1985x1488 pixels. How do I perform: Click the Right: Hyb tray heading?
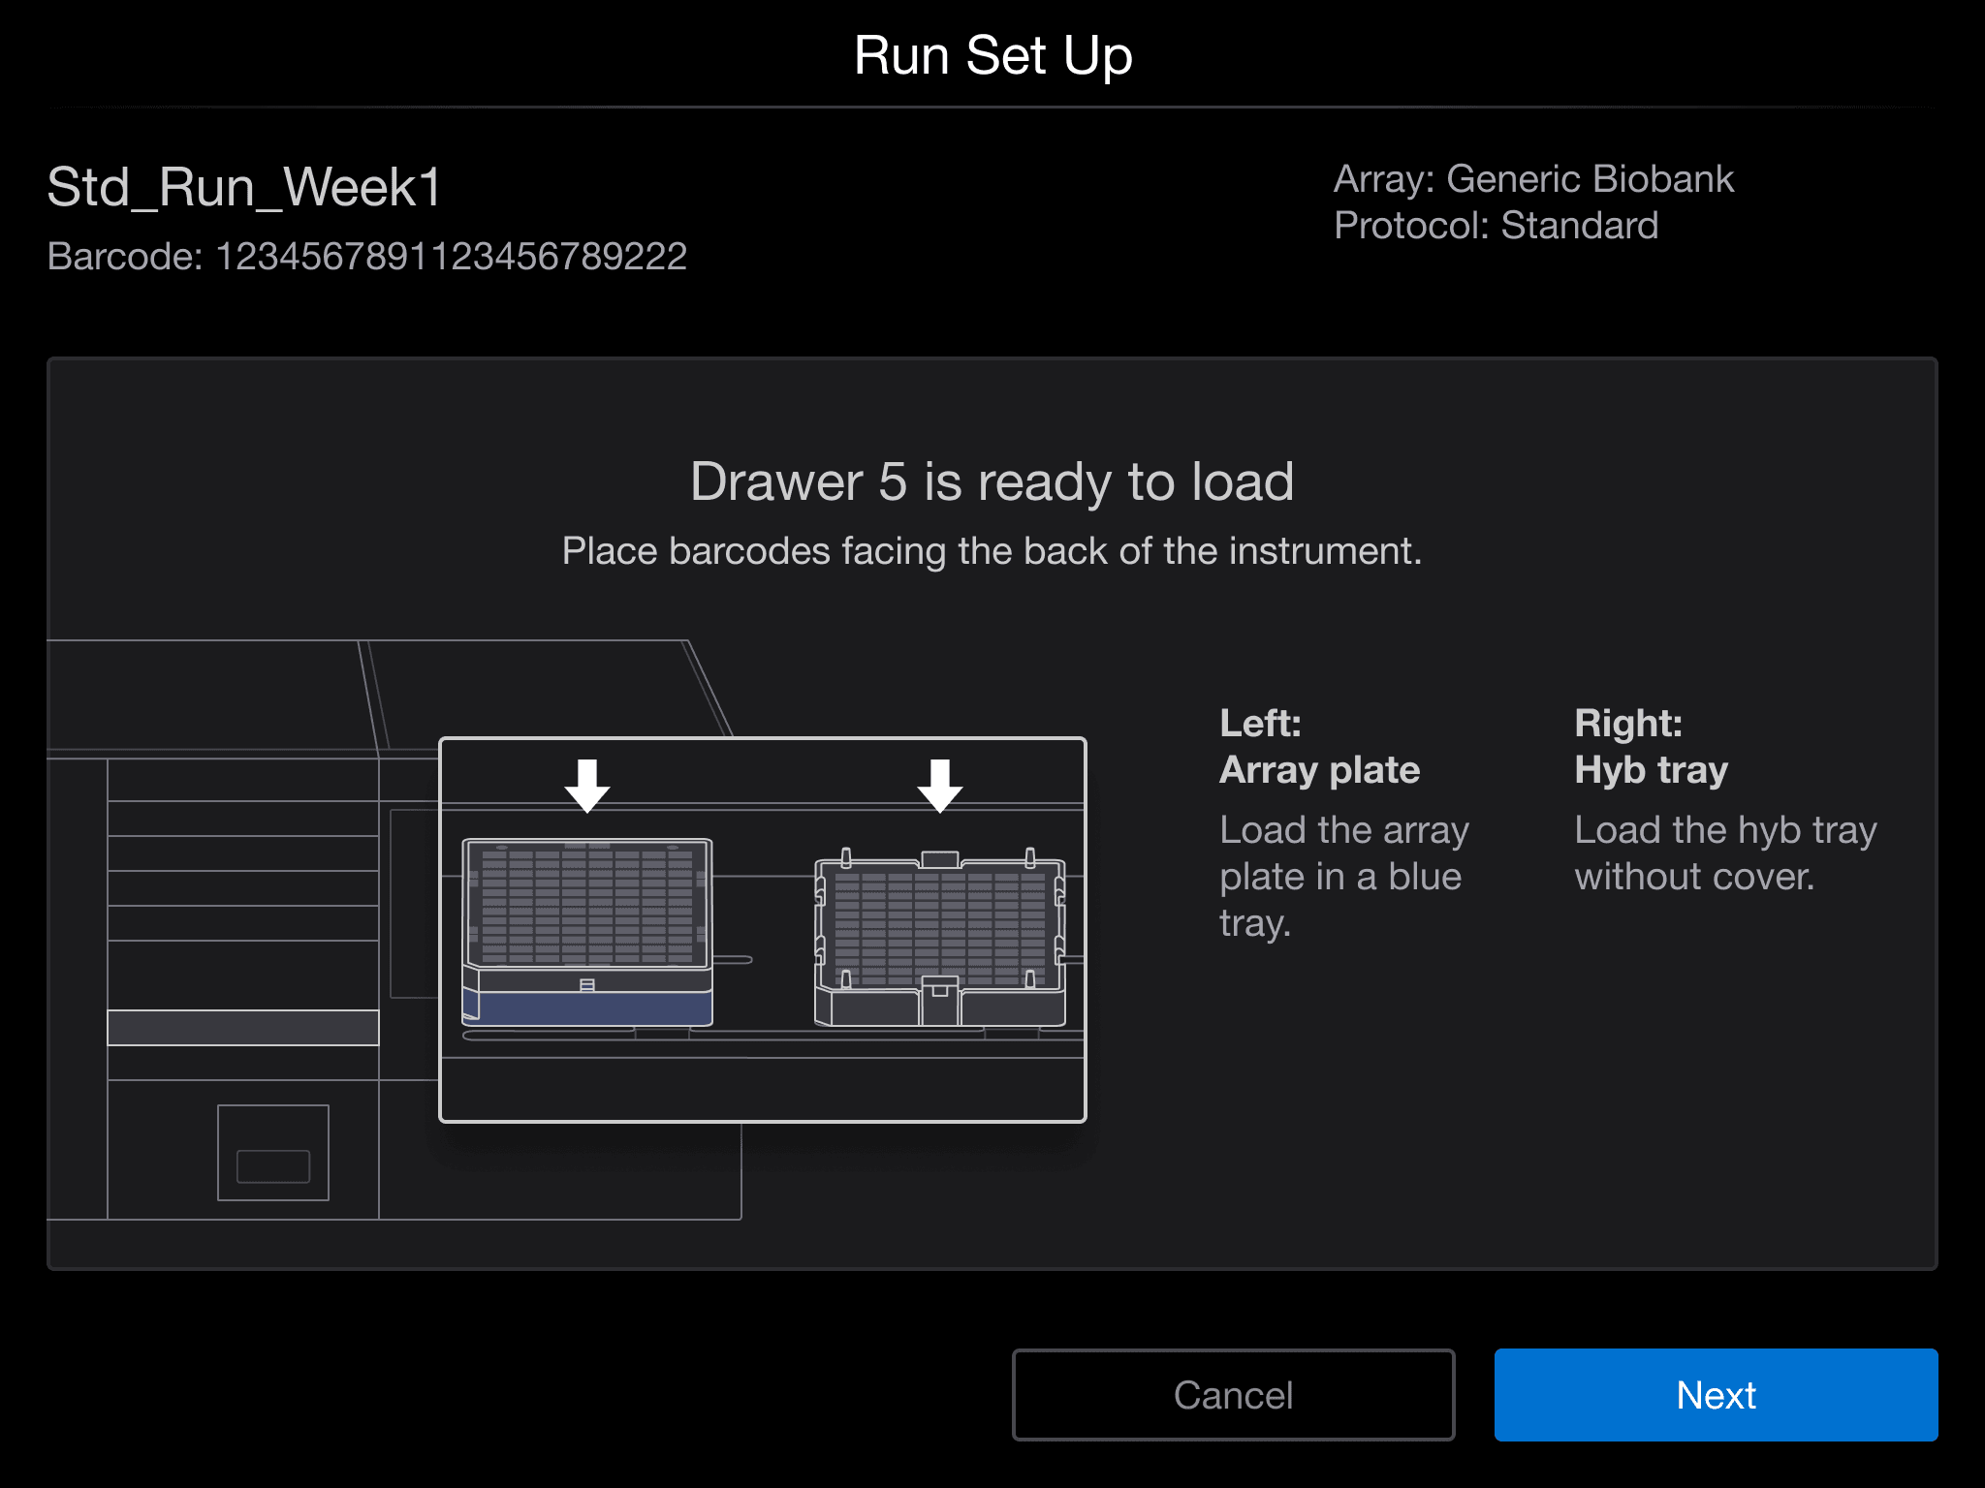[1651, 747]
